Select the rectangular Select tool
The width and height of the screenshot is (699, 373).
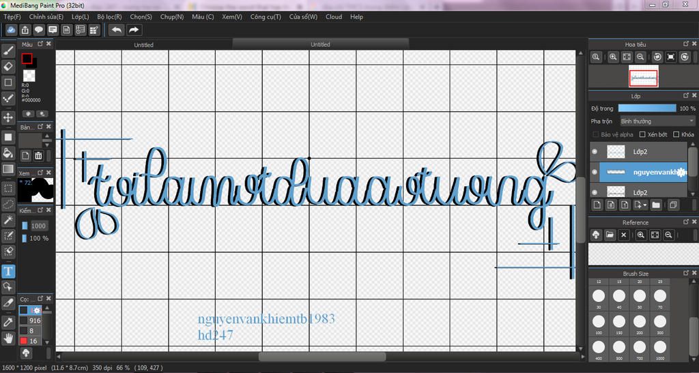(x=8, y=188)
